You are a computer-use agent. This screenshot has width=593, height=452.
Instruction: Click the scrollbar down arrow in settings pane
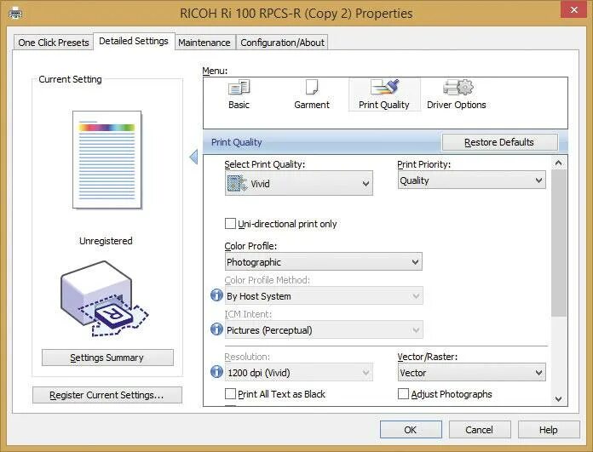pos(559,398)
